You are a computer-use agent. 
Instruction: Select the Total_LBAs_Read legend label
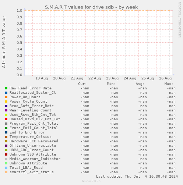[26, 168]
